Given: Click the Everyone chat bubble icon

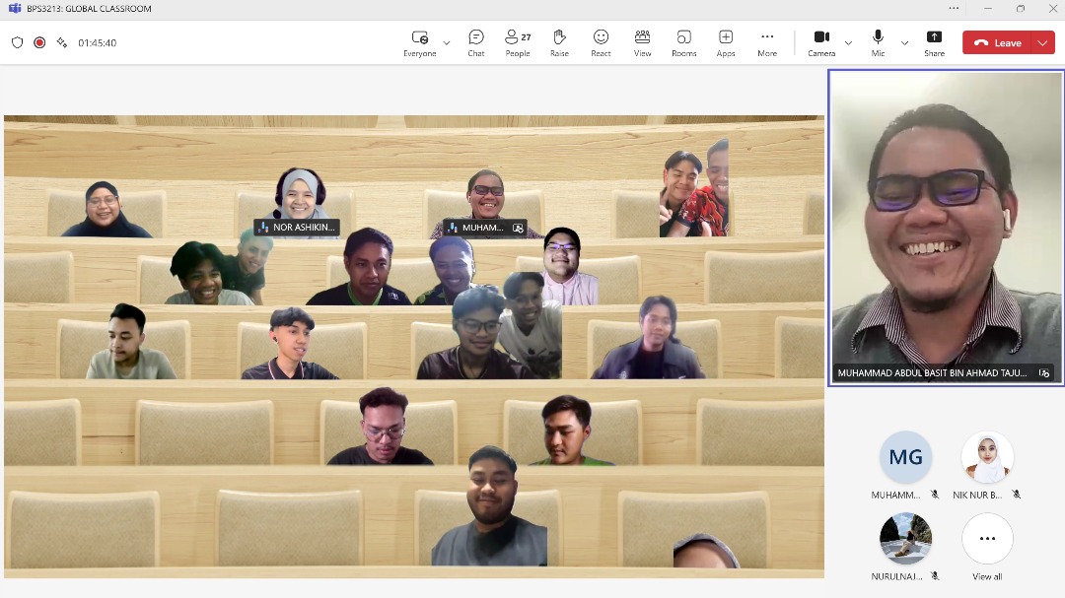Looking at the screenshot, I should 420,37.
